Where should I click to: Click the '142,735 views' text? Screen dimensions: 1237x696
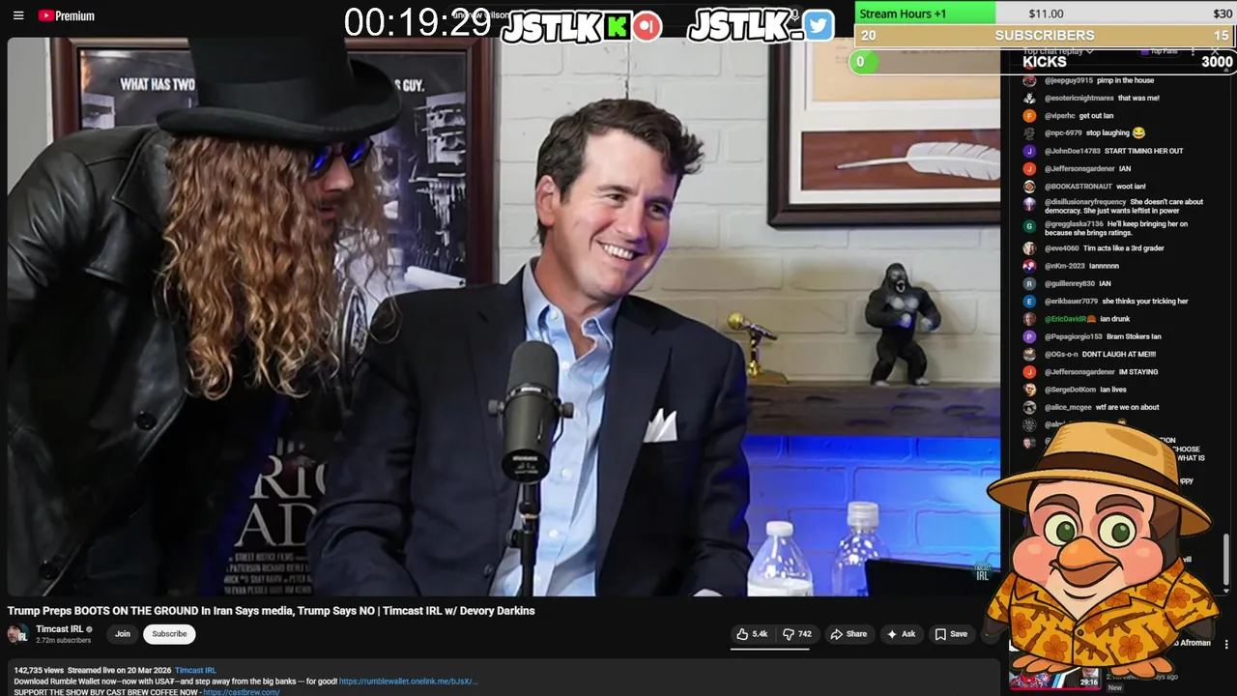39,670
